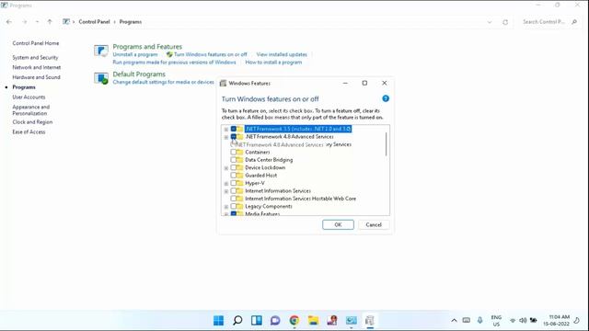This screenshot has height=331, width=589.
Task: Click the Windows Features taskbar icon
Action: [x=370, y=321]
